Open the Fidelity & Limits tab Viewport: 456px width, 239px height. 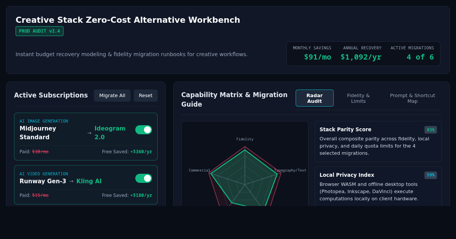[x=358, y=98]
